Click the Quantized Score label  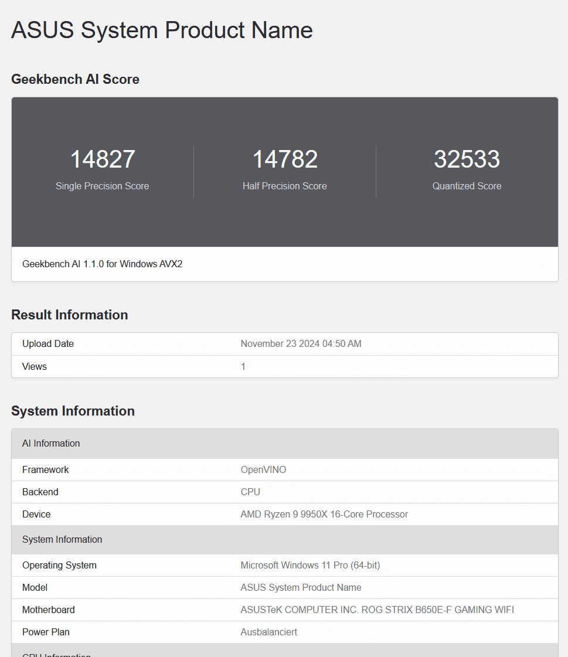467,186
